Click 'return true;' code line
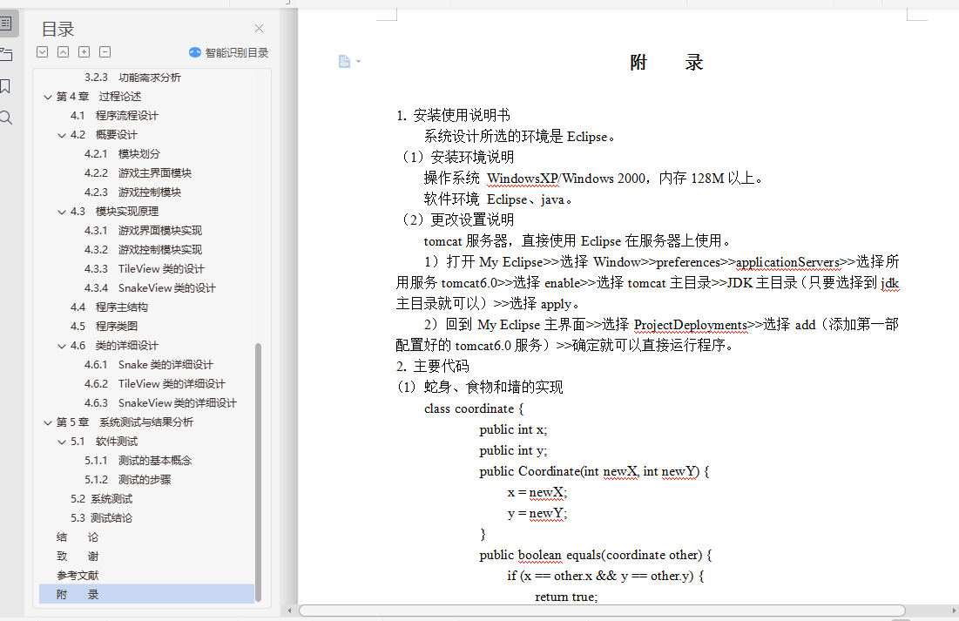Image resolution: width=959 pixels, height=621 pixels. (566, 597)
